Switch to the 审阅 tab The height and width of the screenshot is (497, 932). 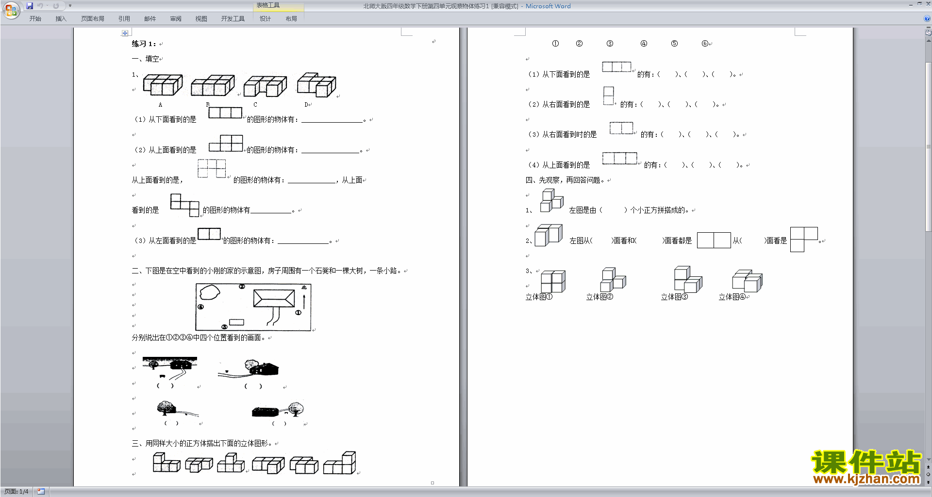click(x=176, y=19)
